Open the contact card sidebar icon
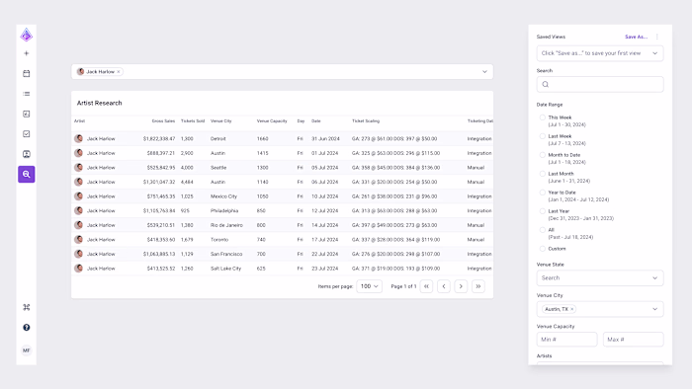This screenshot has width=692, height=389. tap(27, 154)
